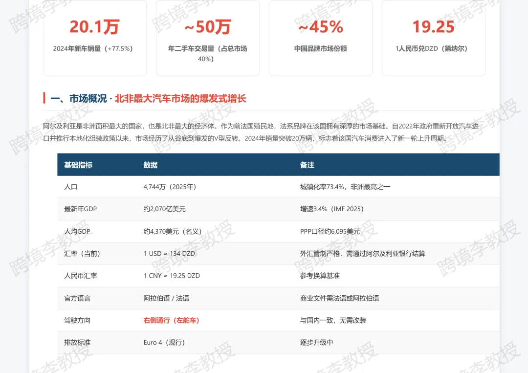Select the 2024年新车销量 (+77.5%) caption
This screenshot has height=373, width=528.
click(x=93, y=48)
